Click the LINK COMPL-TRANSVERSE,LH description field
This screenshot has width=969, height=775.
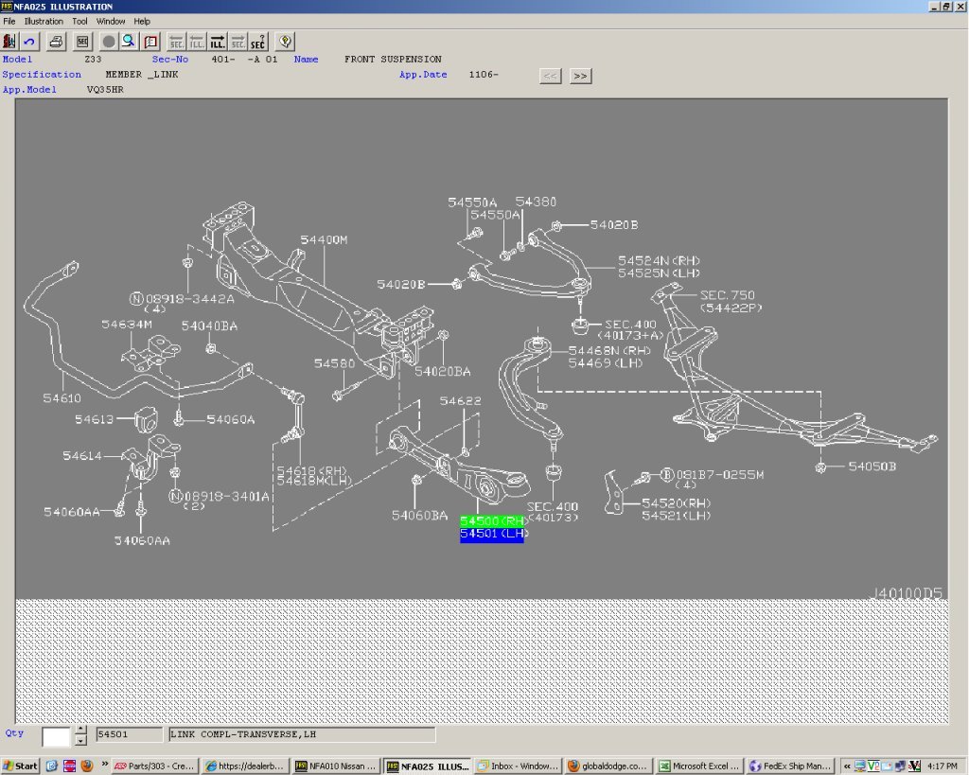302,734
